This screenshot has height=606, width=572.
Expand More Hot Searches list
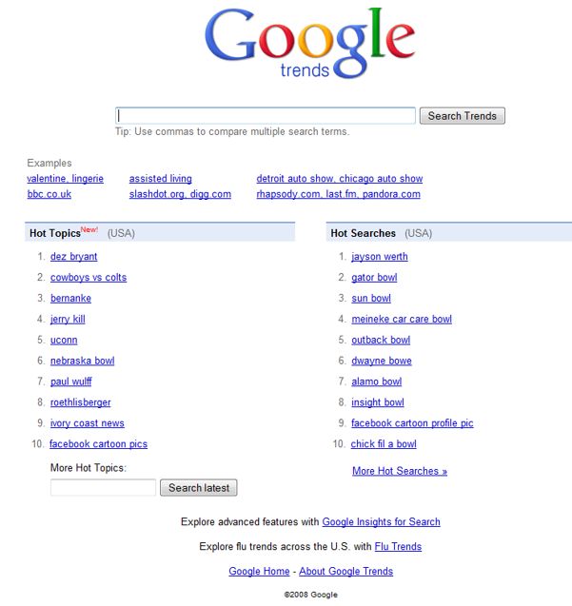pyautogui.click(x=400, y=471)
